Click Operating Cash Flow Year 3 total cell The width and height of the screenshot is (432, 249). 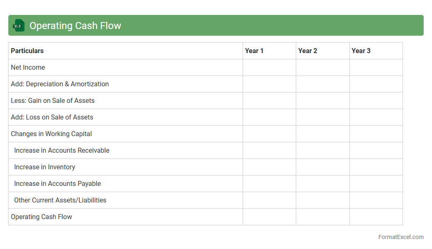[x=376, y=217]
